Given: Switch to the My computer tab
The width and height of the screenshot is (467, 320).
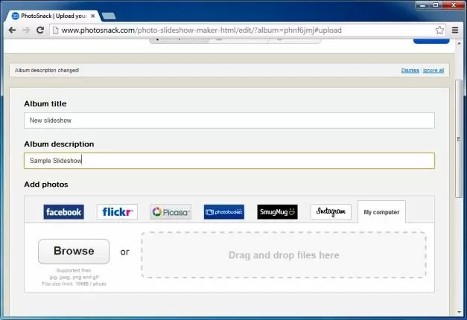Looking at the screenshot, I should click(x=381, y=213).
